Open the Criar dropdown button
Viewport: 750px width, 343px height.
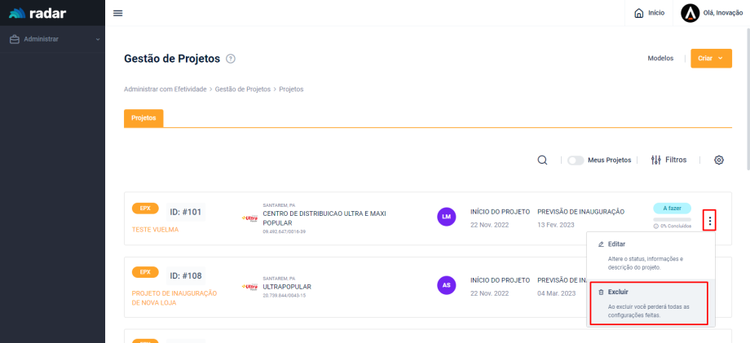pyautogui.click(x=710, y=59)
